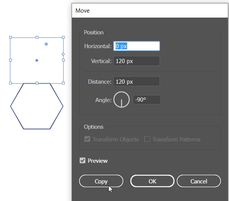Click the Vertical position field
The width and height of the screenshot is (229, 201).
tap(137, 61)
